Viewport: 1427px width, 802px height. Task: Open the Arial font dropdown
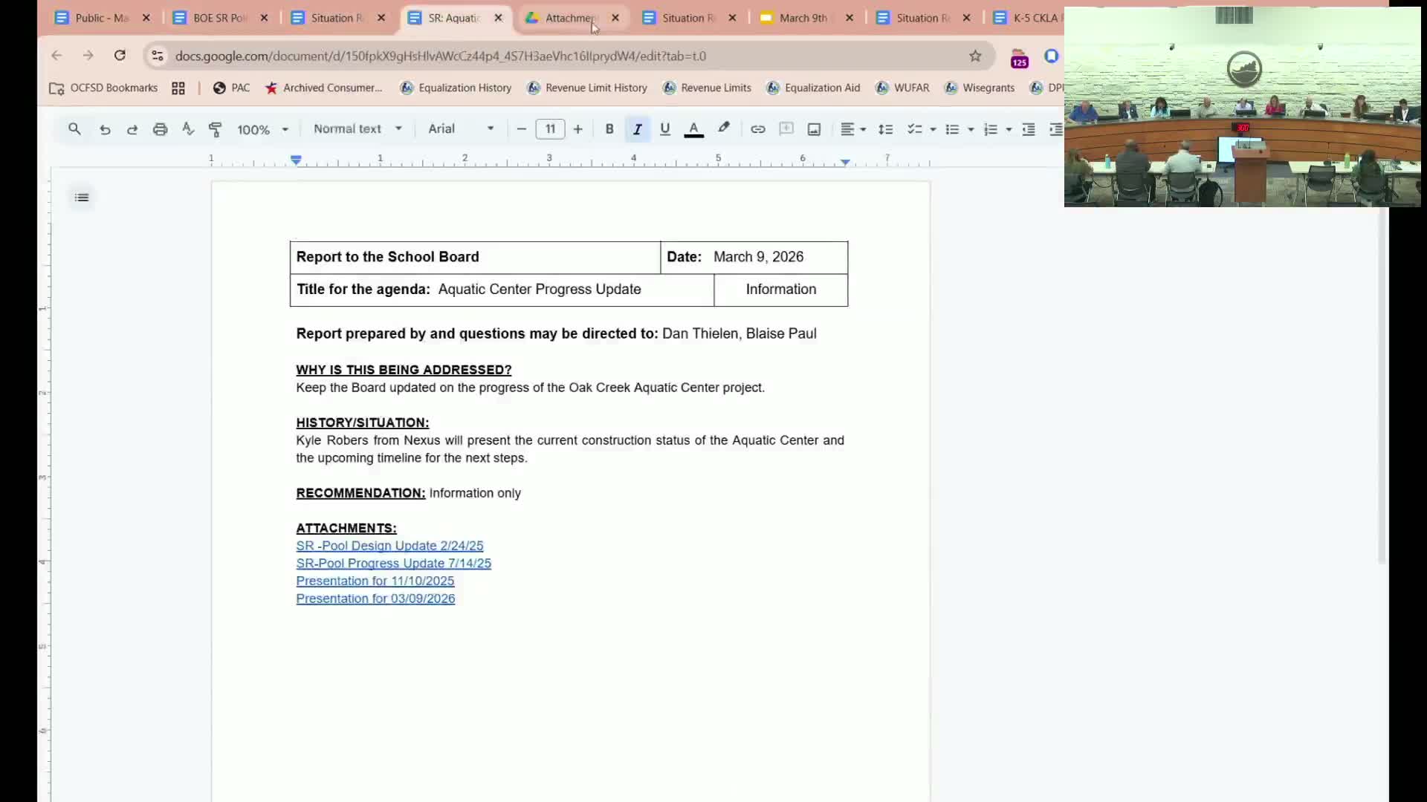click(x=461, y=129)
